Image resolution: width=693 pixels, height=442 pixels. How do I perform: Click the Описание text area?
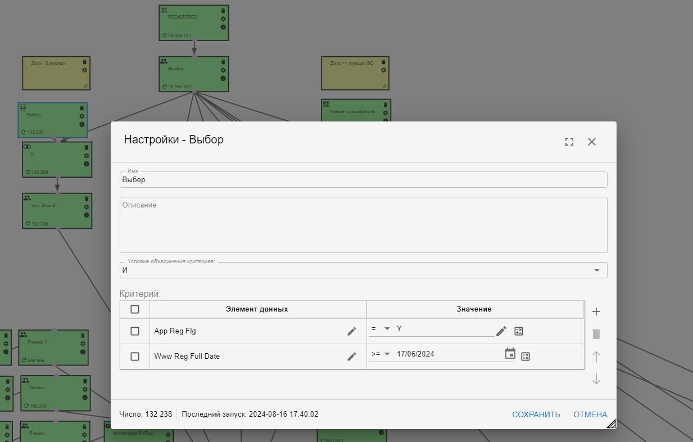[363, 225]
